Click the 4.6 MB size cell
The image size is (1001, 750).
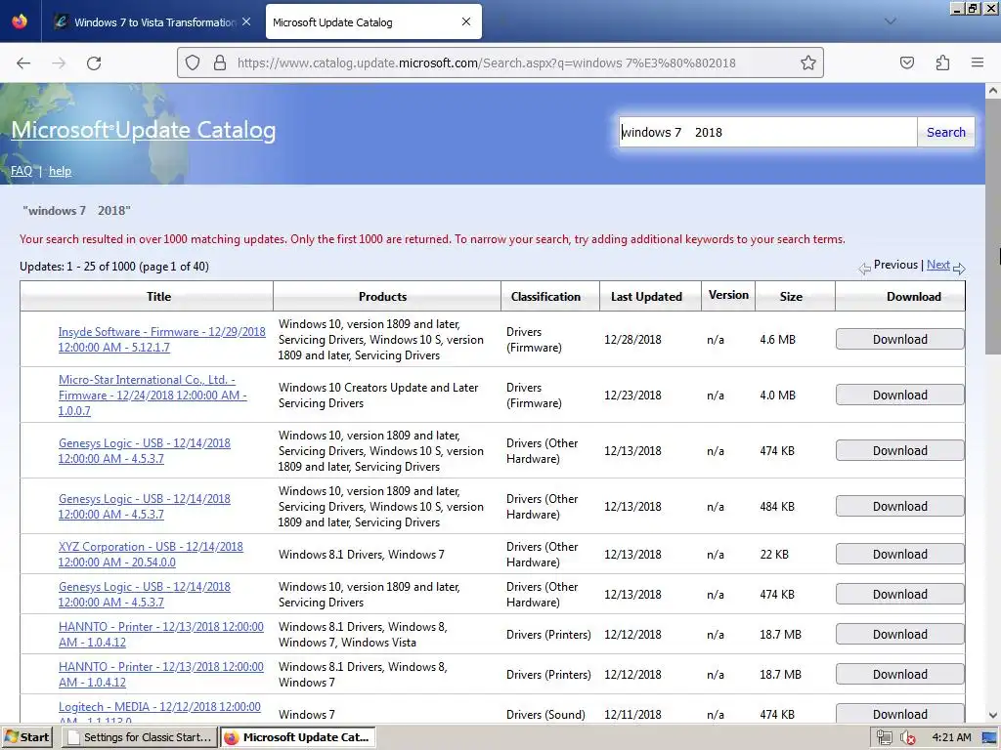[777, 339]
